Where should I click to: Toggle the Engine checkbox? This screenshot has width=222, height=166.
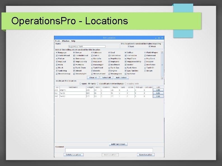tap(109, 71)
